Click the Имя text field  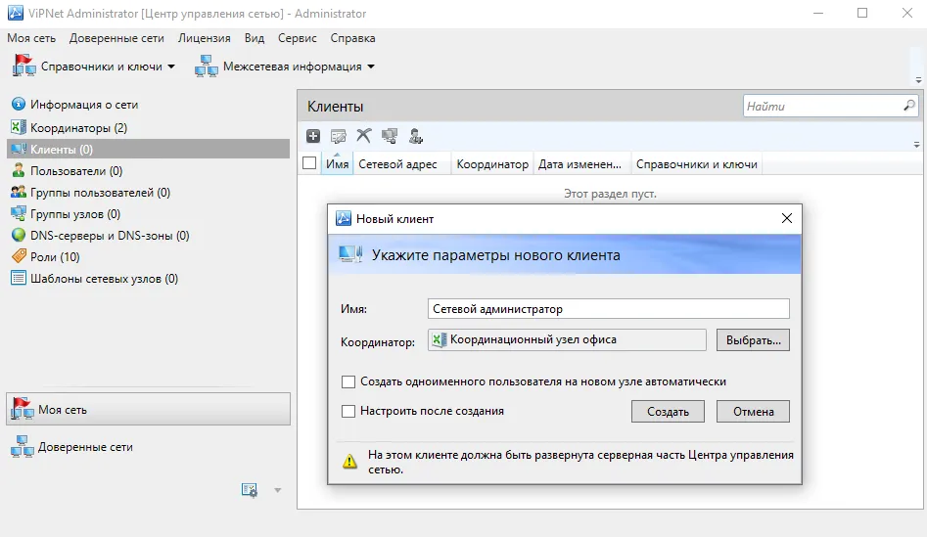pos(608,309)
